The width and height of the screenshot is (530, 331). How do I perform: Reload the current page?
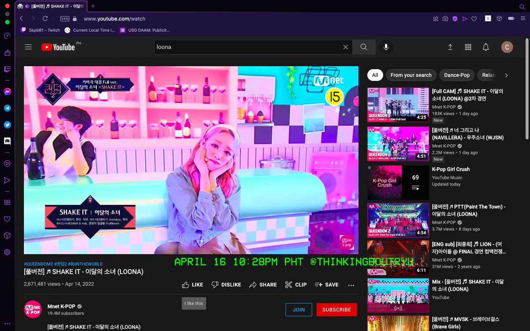45,19
